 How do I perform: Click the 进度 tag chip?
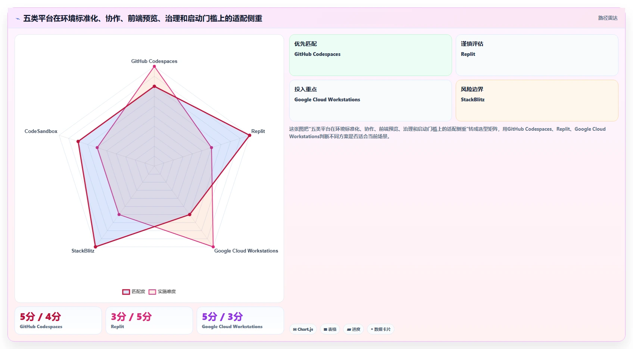[x=353, y=329]
